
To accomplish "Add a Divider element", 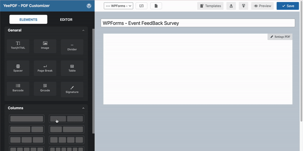I will (x=72, y=47).
